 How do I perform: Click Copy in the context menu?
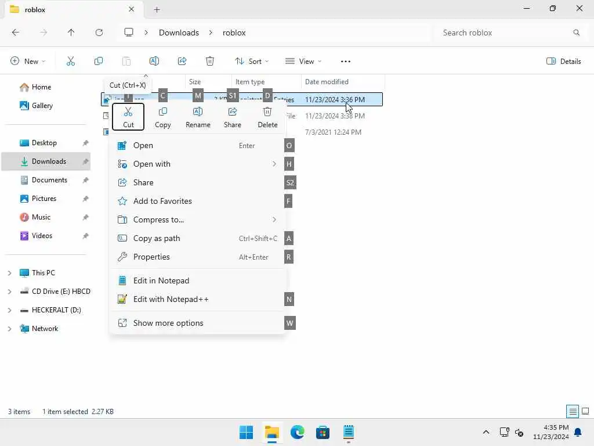tap(163, 117)
